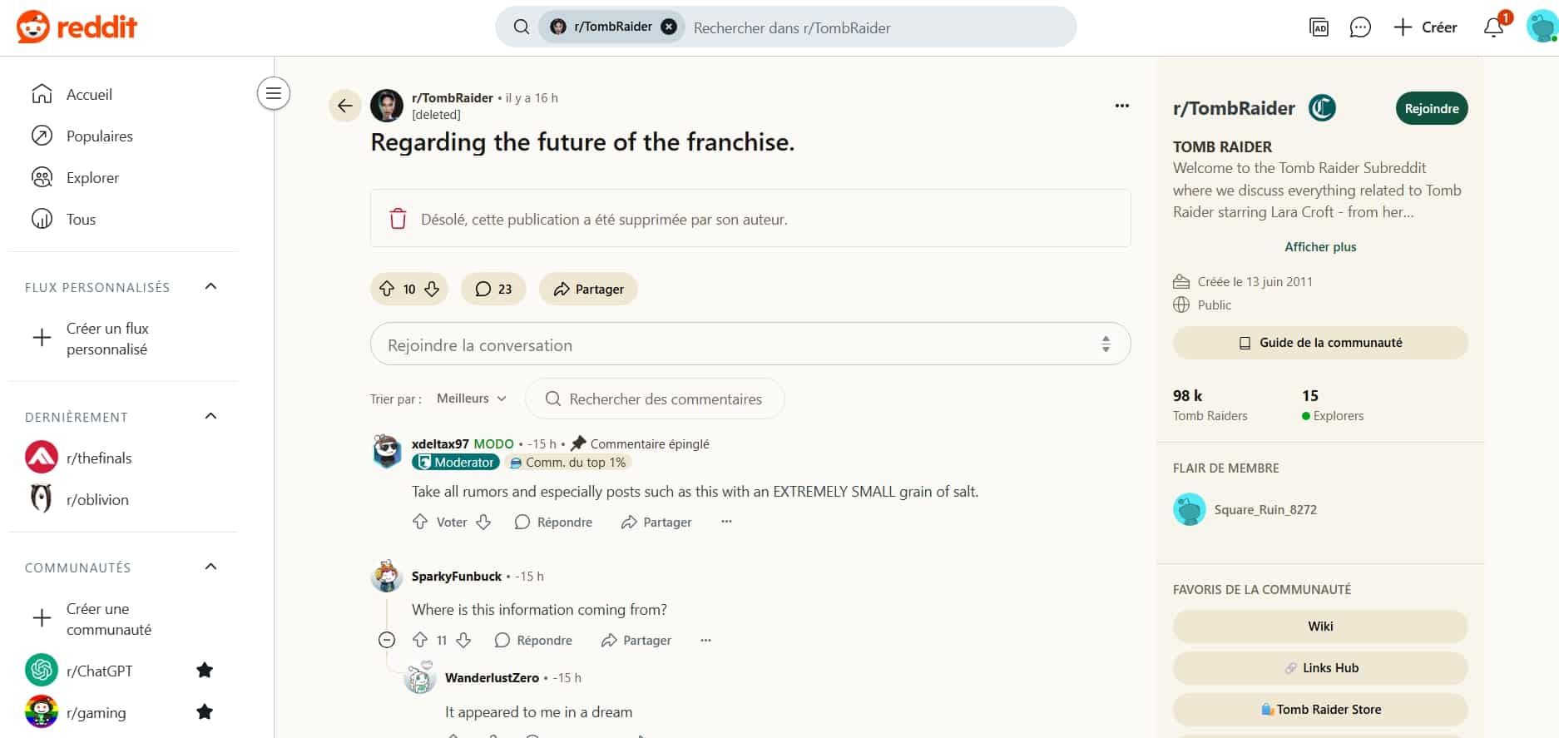Viewport: 1559px width, 738px height.
Task: Click the advertise icon in header
Action: coord(1319,27)
